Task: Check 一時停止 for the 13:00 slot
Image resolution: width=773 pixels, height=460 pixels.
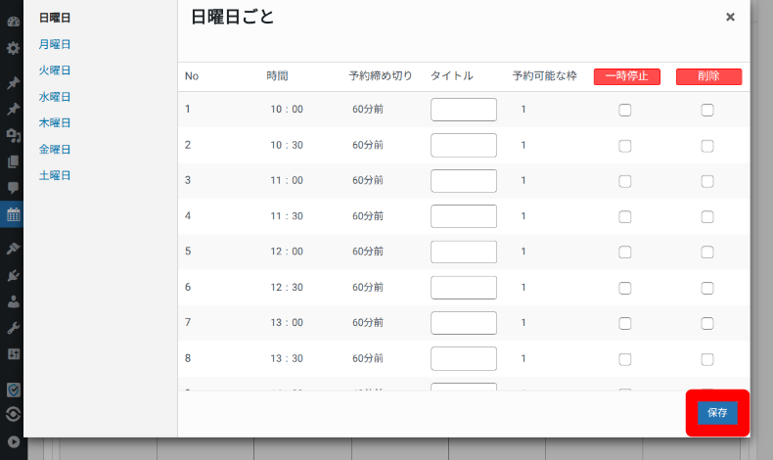Action: point(624,323)
